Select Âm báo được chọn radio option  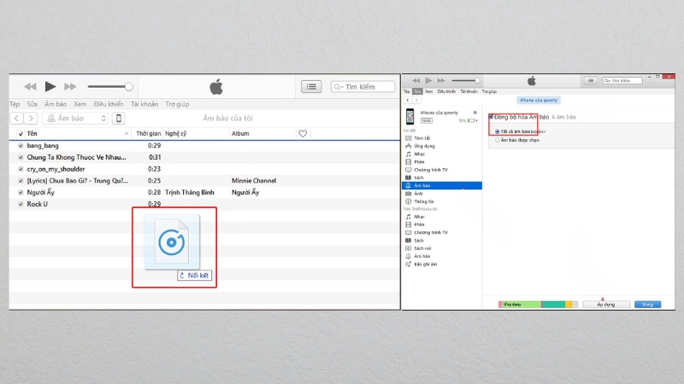[498, 140]
